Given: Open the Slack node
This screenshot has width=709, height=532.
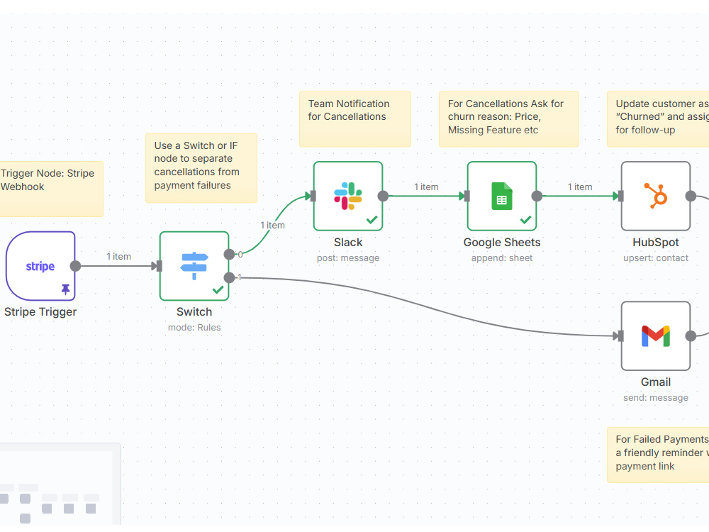Looking at the screenshot, I should tap(348, 196).
